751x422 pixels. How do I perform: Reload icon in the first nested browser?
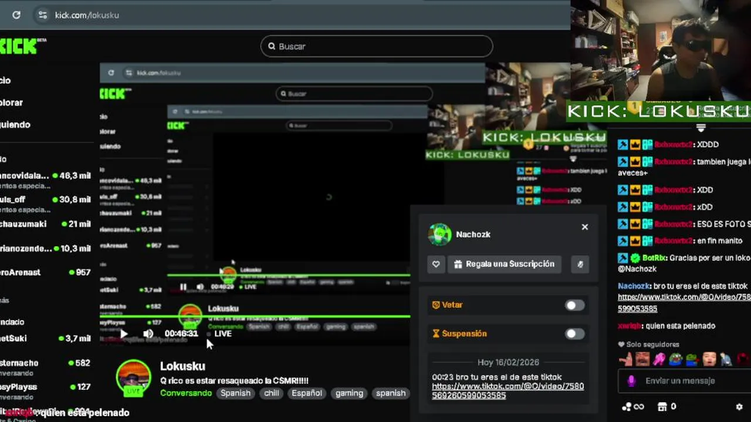click(111, 73)
